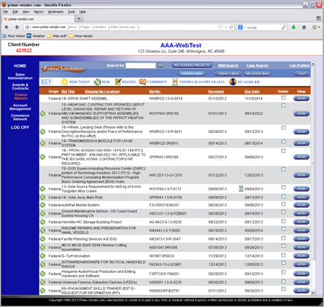The image size is (324, 307).
Task: Click the hourglass Expires key icon
Action: click(x=175, y=82)
